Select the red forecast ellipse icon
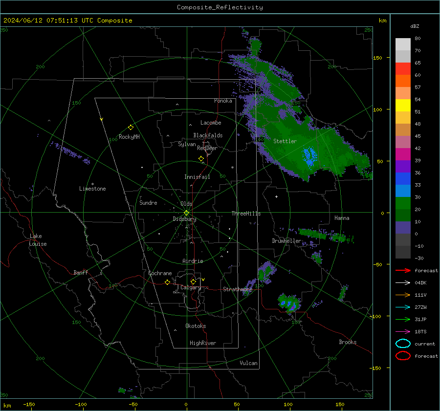Viewport: 440px width, 411px height. [x=403, y=356]
